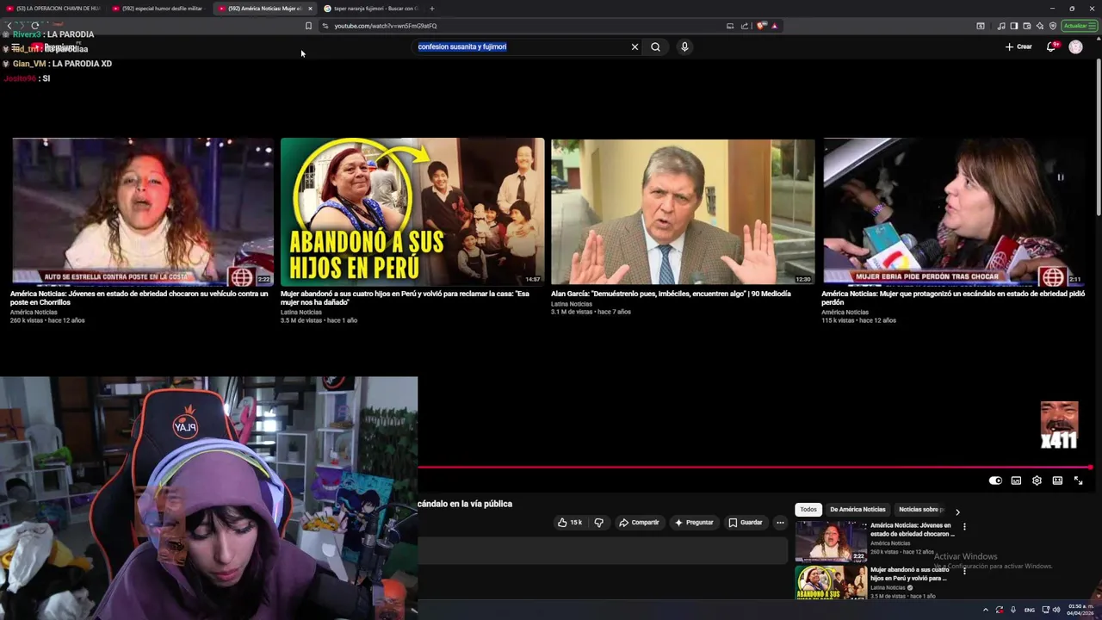Open sidebar thumbnail with 2:22 duration

pyautogui.click(x=831, y=542)
